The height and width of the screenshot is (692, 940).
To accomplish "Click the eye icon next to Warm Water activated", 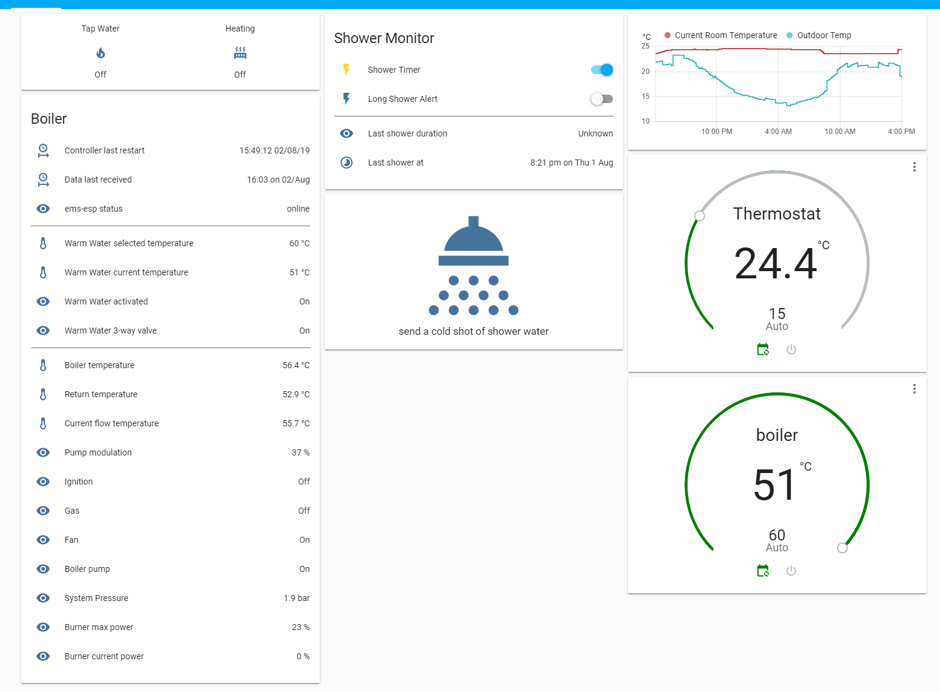I will click(x=43, y=301).
